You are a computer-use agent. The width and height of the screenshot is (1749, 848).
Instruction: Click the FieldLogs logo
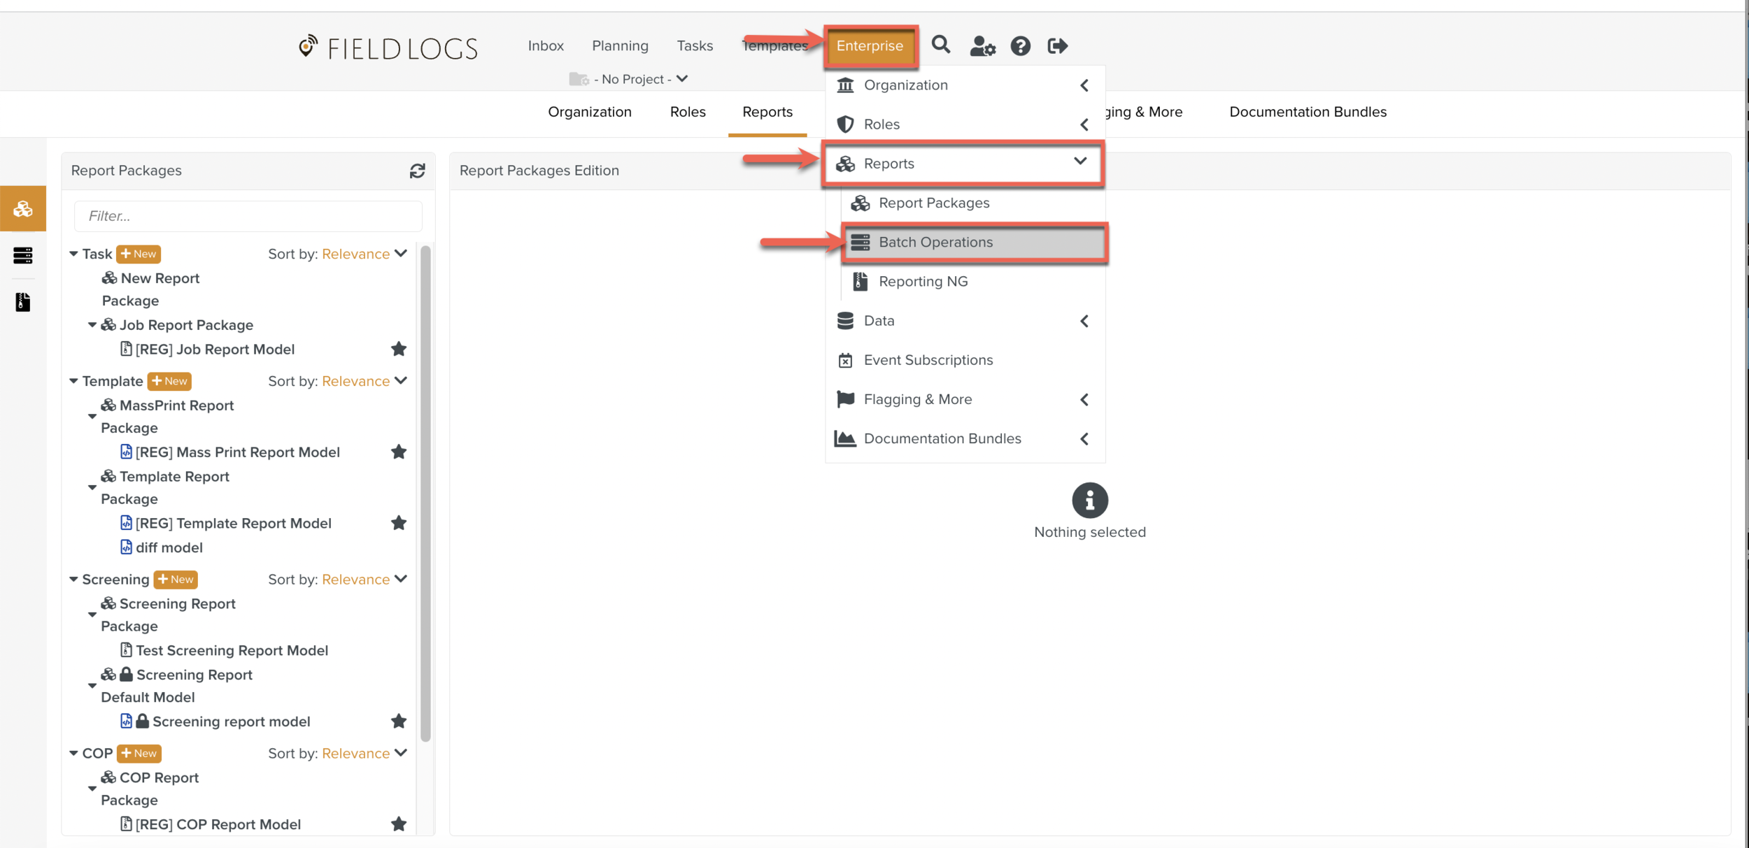coord(388,48)
